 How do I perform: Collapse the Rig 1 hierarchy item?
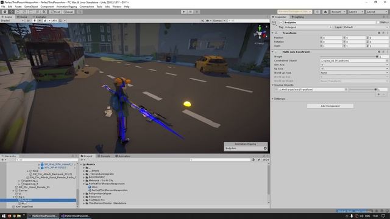13,197
